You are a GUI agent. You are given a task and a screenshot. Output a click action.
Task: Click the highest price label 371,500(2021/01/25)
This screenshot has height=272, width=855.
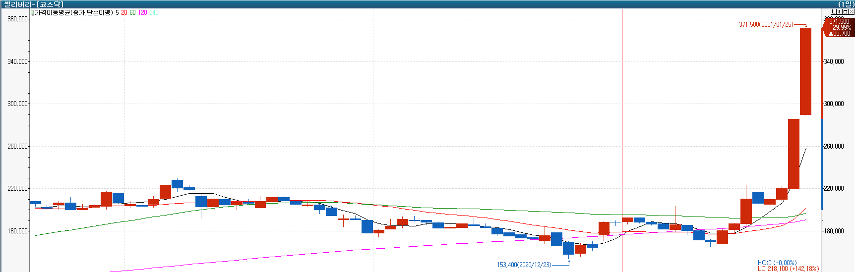(x=766, y=24)
